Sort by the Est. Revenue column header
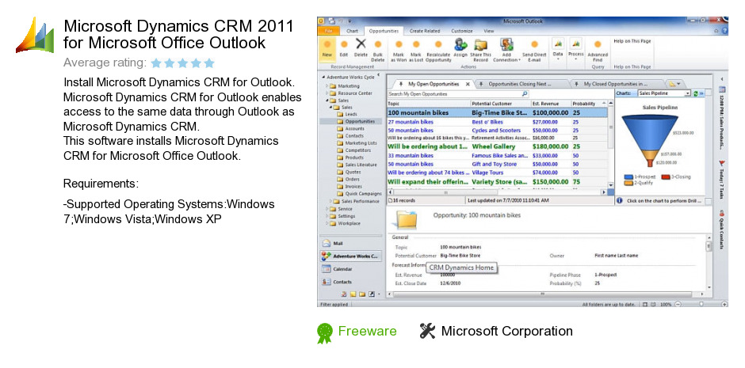The height and width of the screenshot is (368, 745). click(550, 104)
